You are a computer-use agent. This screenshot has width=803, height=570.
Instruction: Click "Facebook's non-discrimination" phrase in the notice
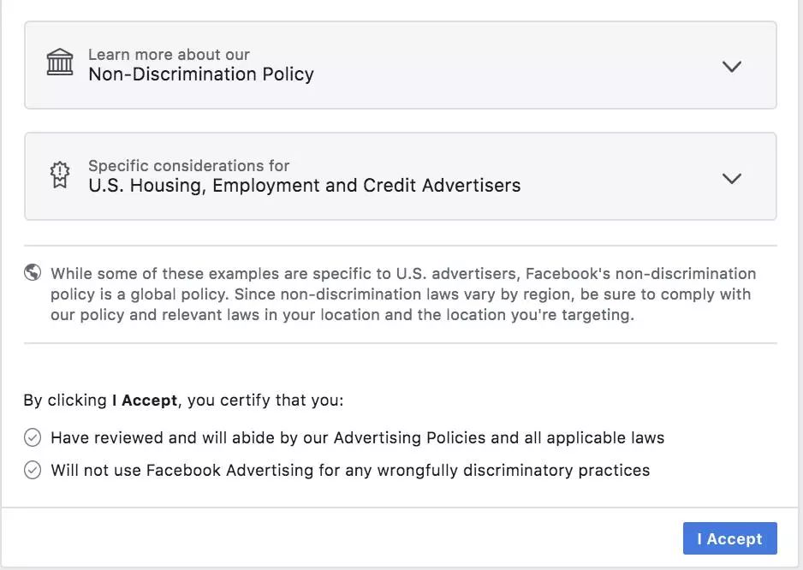(640, 274)
